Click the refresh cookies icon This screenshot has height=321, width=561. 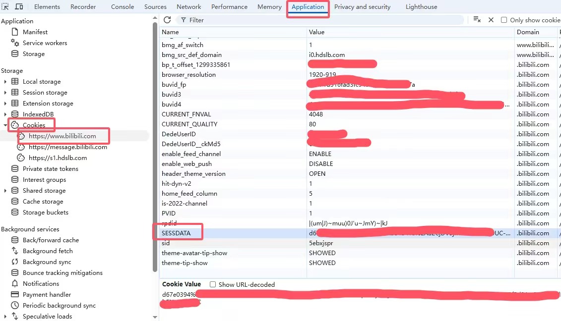tap(167, 20)
